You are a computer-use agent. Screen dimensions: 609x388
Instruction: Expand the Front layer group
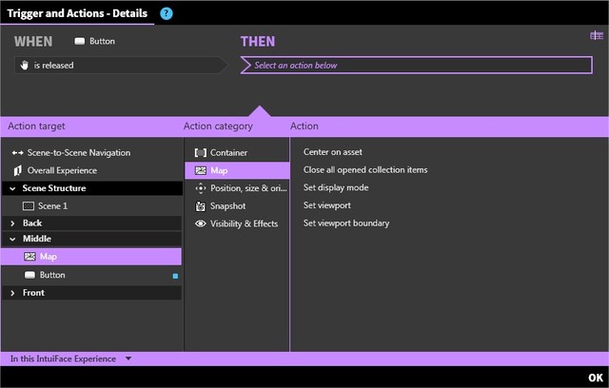pos(12,293)
